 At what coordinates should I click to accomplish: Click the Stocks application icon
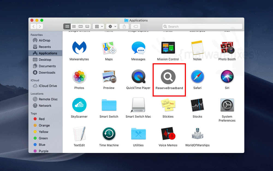pos(197,105)
